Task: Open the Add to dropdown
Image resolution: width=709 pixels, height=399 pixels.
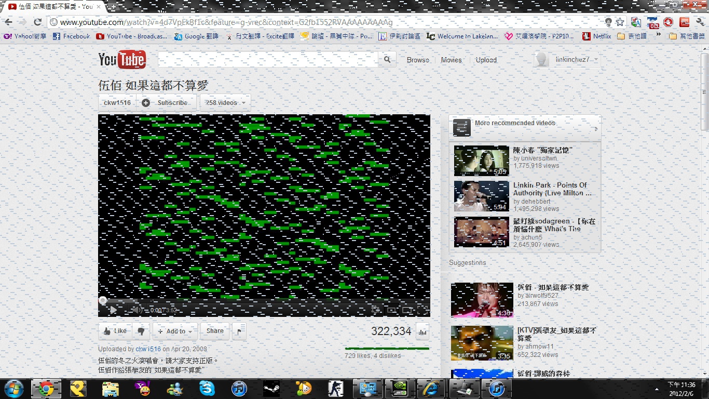Action: pos(176,331)
